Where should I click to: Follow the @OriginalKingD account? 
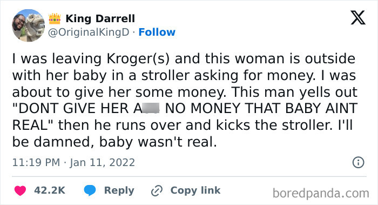[157, 32]
